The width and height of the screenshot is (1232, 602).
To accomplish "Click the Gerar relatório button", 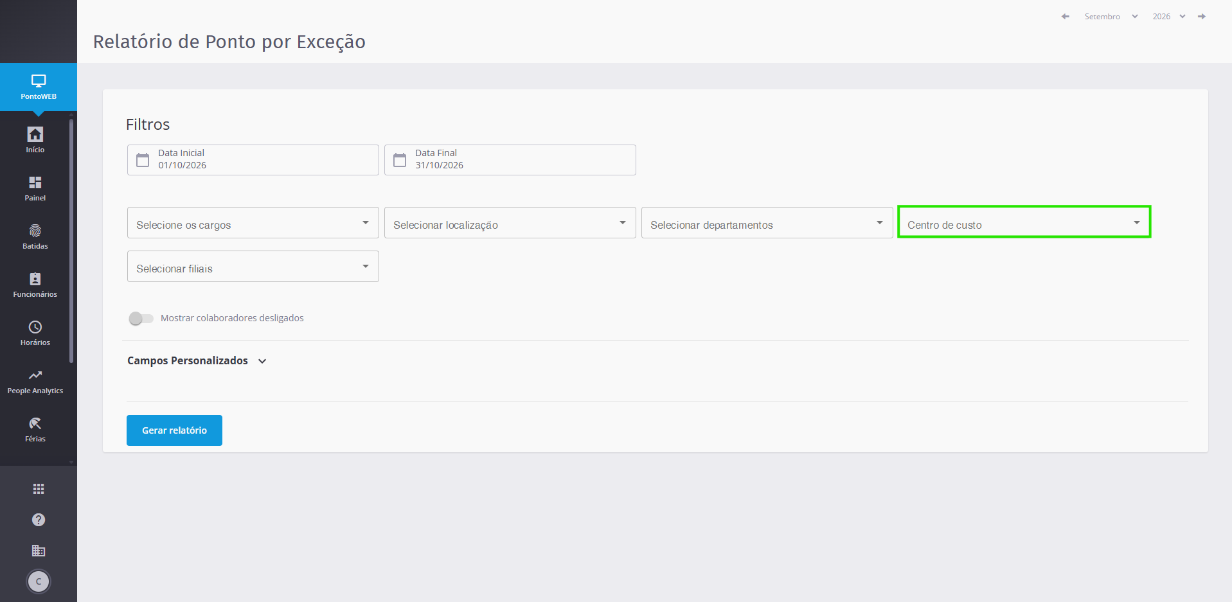I will pos(174,430).
